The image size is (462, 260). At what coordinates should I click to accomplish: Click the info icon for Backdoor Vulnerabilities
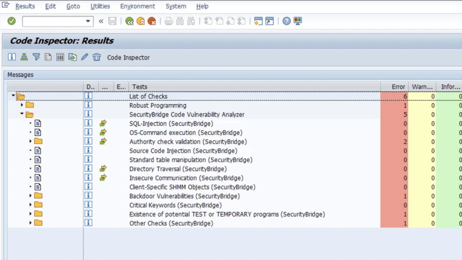point(88,195)
